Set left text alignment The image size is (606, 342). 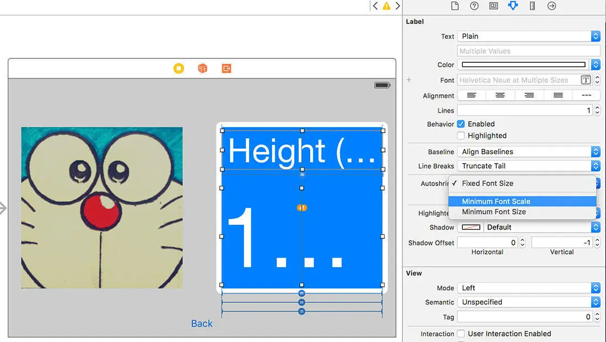[472, 95]
